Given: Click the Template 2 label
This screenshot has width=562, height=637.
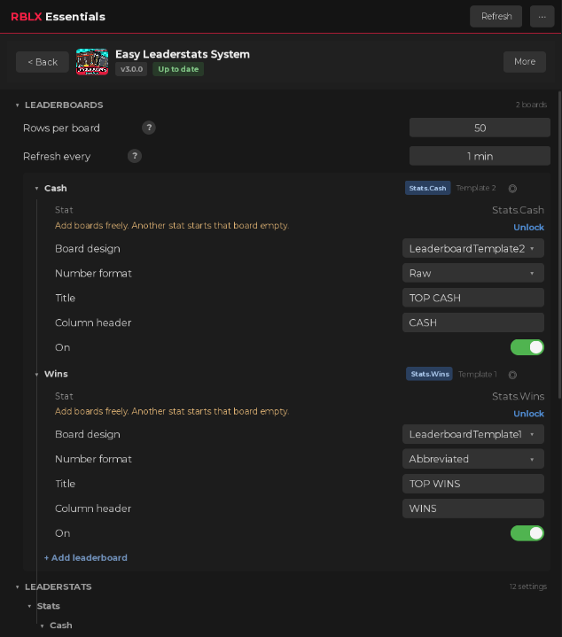Looking at the screenshot, I should 476,188.
